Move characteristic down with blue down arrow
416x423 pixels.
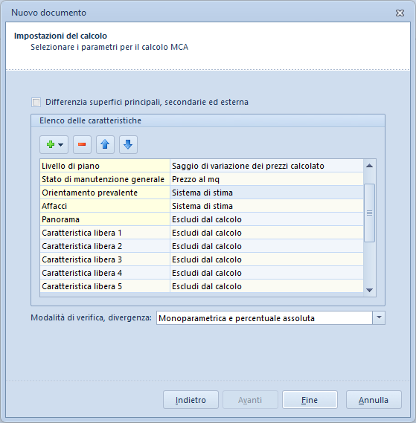coord(128,145)
